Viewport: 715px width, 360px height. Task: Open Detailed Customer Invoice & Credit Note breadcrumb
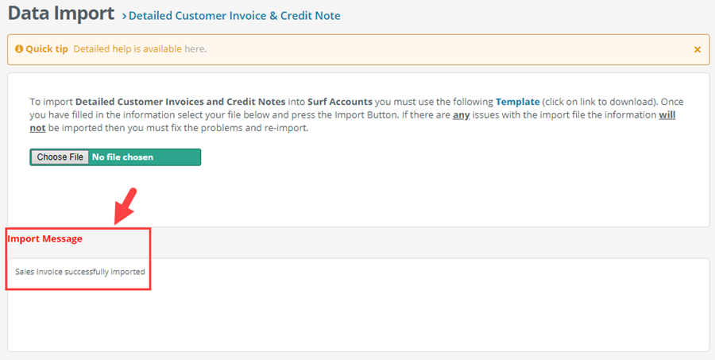click(x=234, y=16)
